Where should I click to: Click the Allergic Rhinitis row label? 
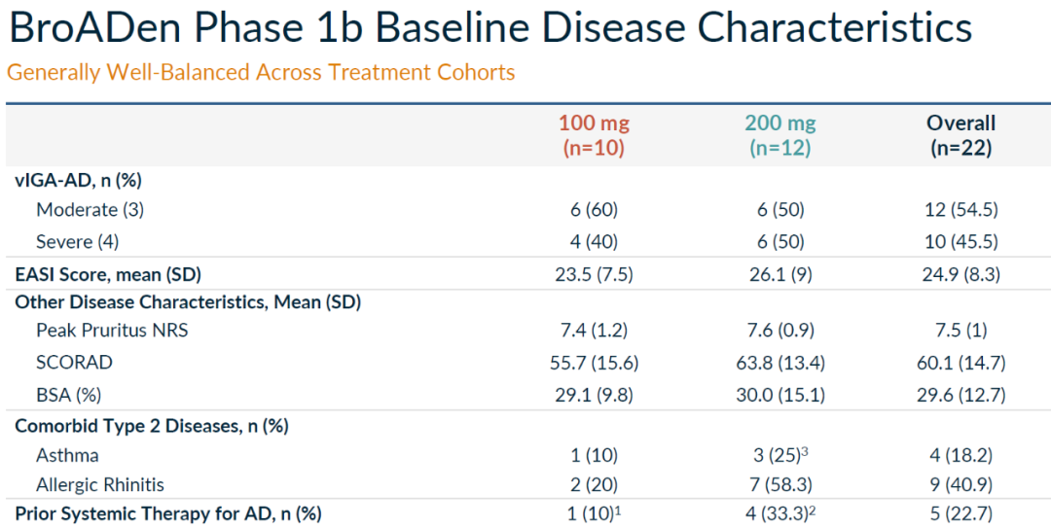pyautogui.click(x=100, y=484)
